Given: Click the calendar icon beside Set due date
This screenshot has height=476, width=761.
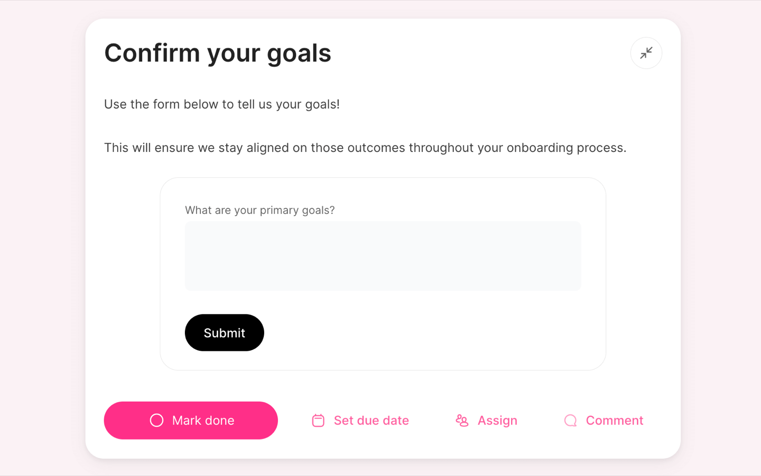Looking at the screenshot, I should click(x=318, y=421).
